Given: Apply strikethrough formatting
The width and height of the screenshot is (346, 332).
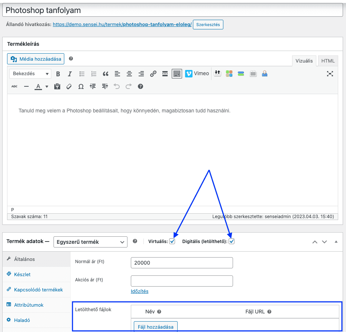Looking at the screenshot, I should (x=14, y=86).
